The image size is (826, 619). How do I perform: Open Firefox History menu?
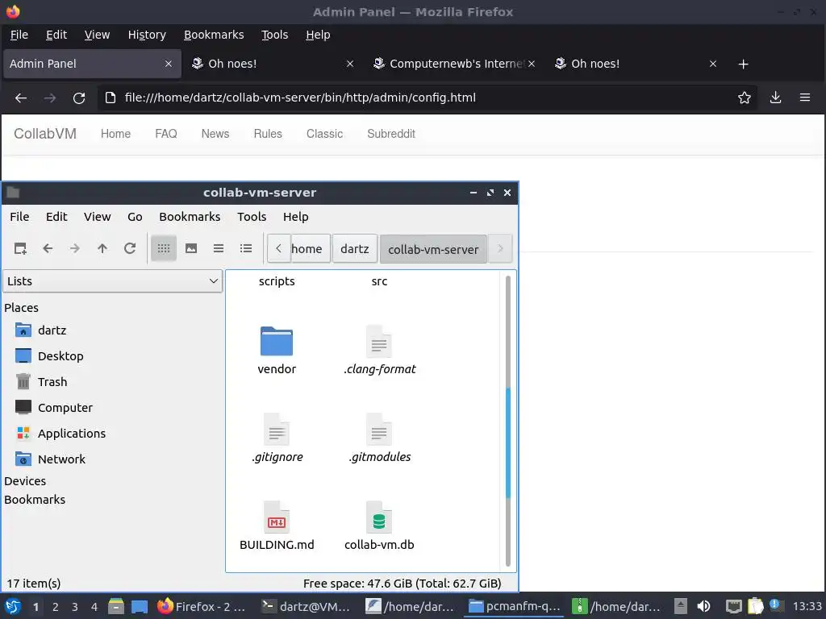tap(147, 35)
